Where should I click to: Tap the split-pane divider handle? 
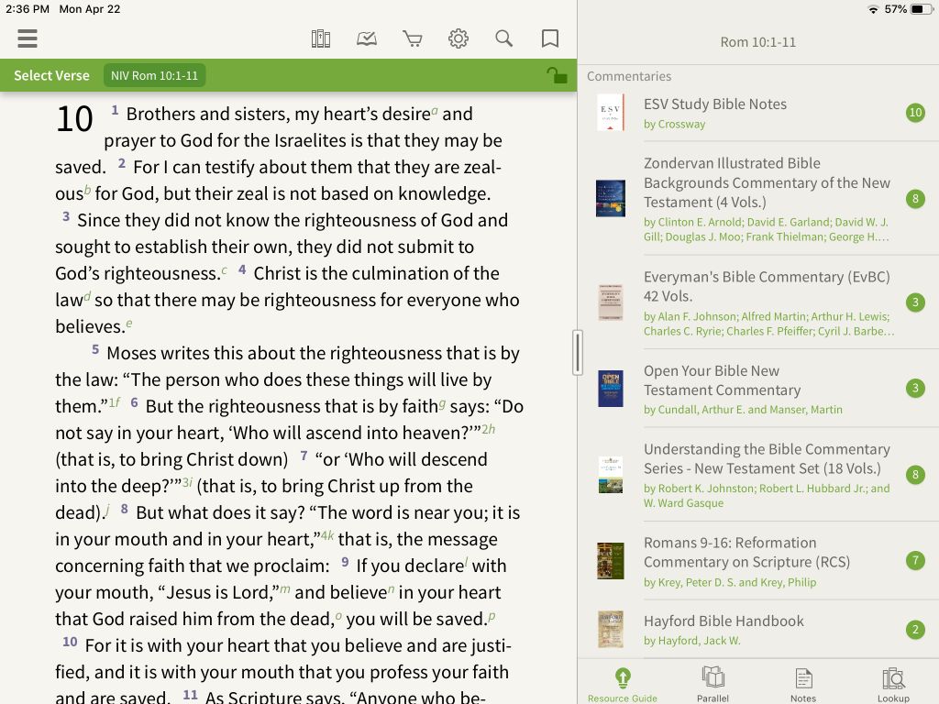(578, 352)
